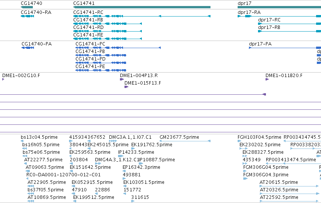The image size is (321, 203).
Task: Click the CG14741-RD transcript glyph
Action: pyautogui.click(x=108, y=31)
